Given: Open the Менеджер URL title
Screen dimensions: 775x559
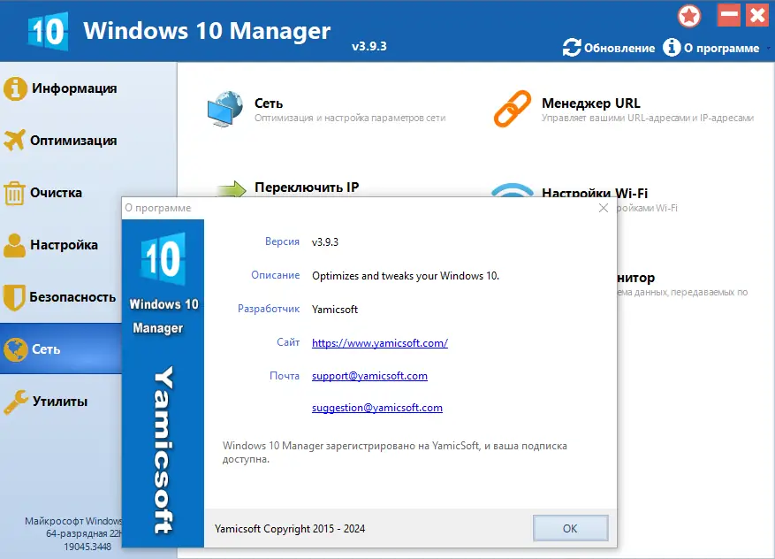Looking at the screenshot, I should pos(591,103).
